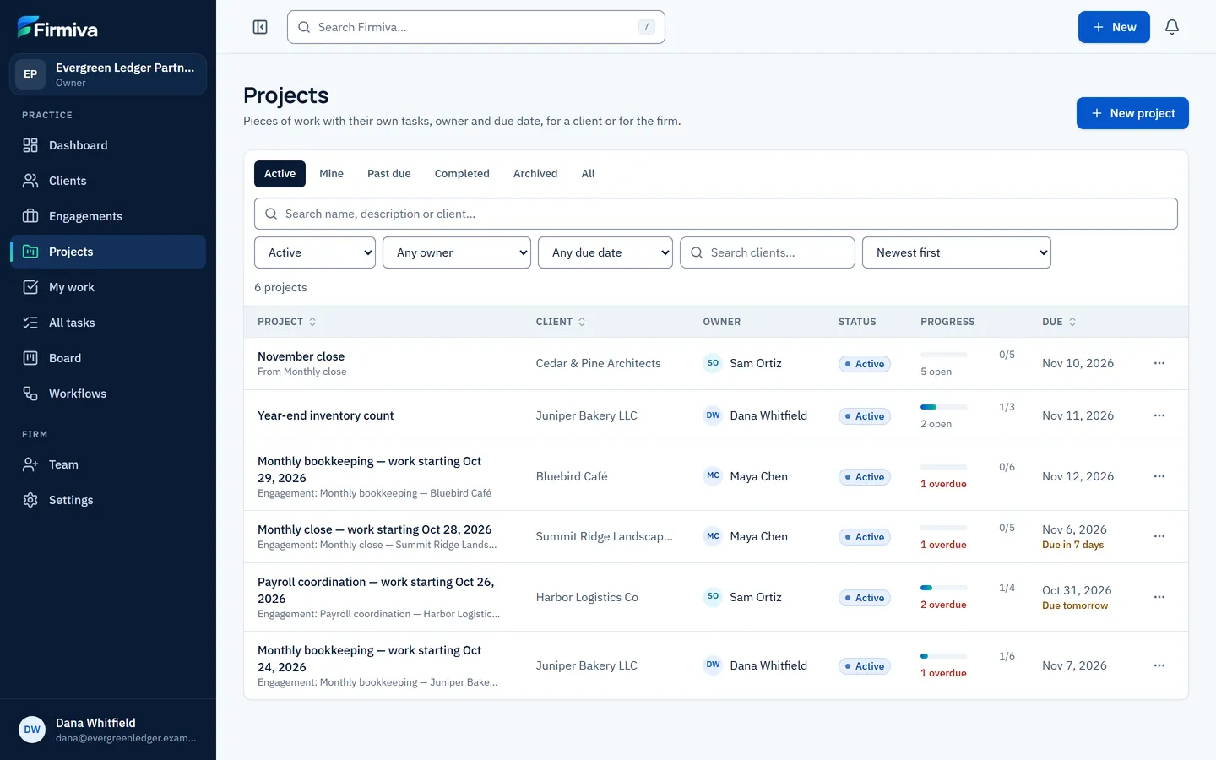Screen dimensions: 1216x760
Task: Open My work in sidebar
Action: [108, 287]
